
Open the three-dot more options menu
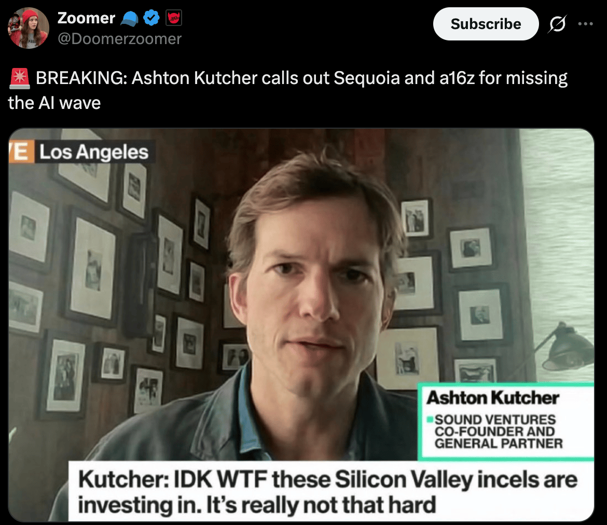tap(585, 24)
